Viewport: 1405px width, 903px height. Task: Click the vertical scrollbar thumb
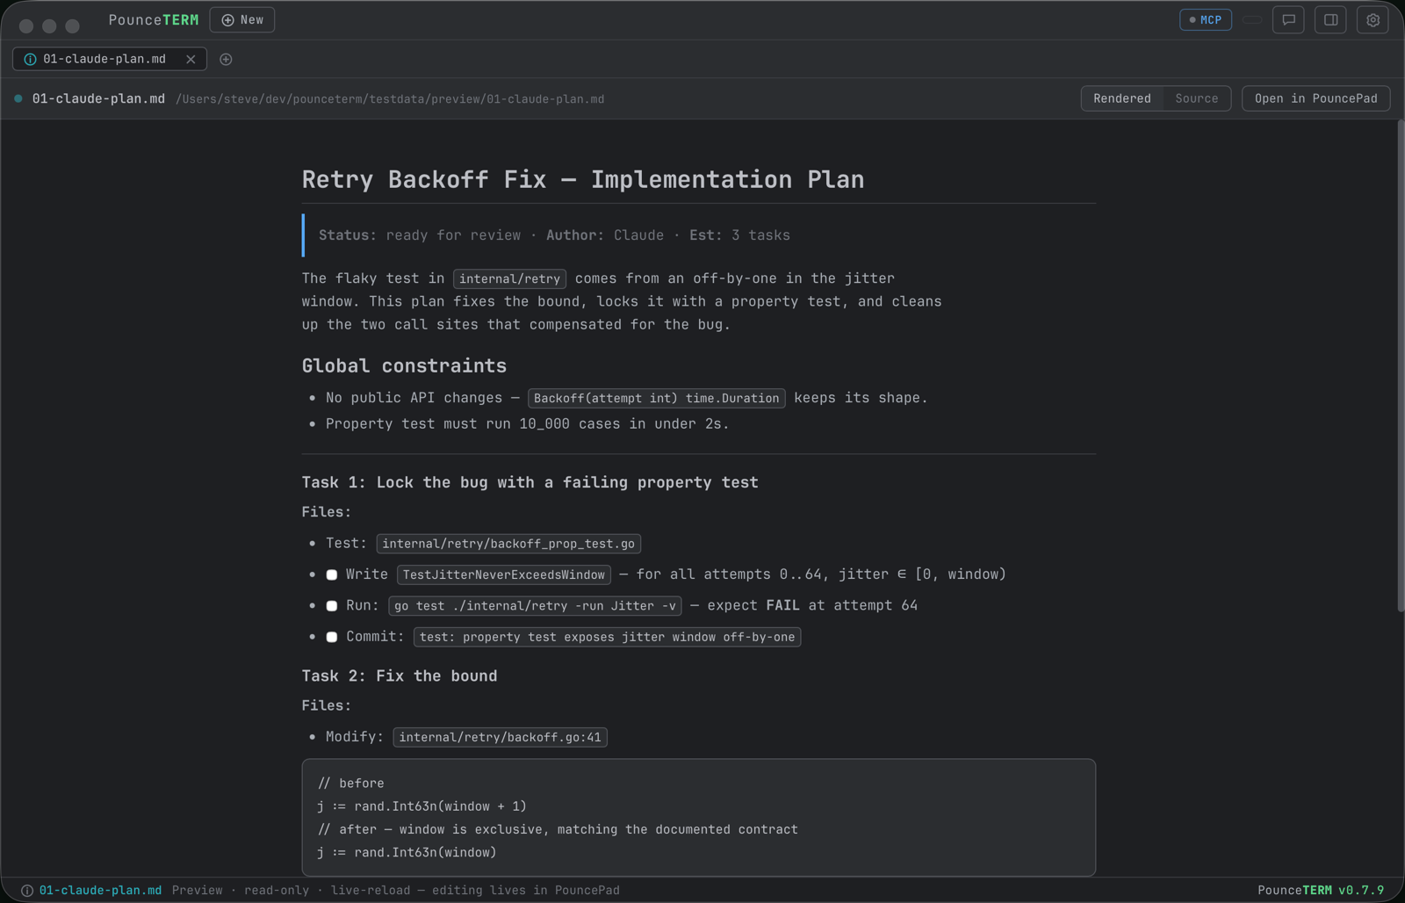[1400, 366]
